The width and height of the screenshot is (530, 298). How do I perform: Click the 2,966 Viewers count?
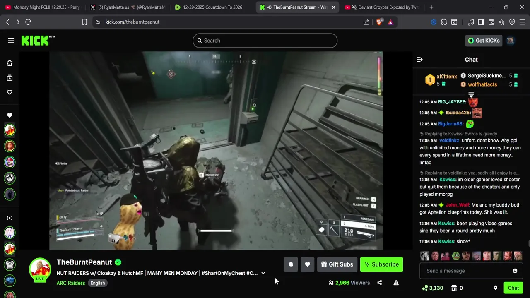[349, 283]
